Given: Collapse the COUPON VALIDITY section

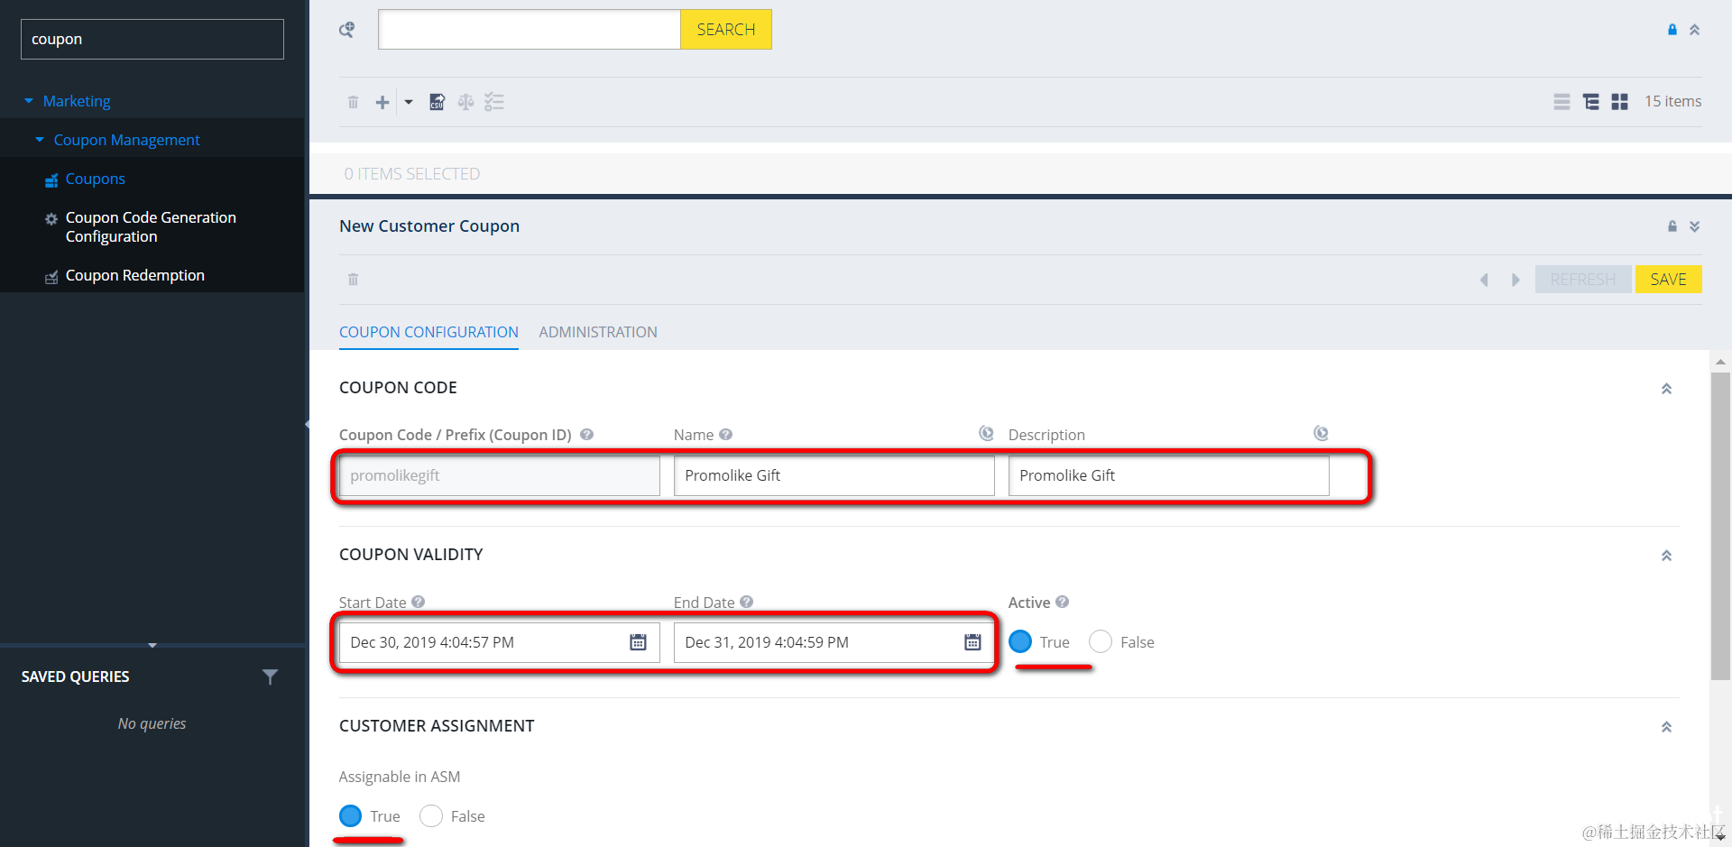Looking at the screenshot, I should (1666, 556).
